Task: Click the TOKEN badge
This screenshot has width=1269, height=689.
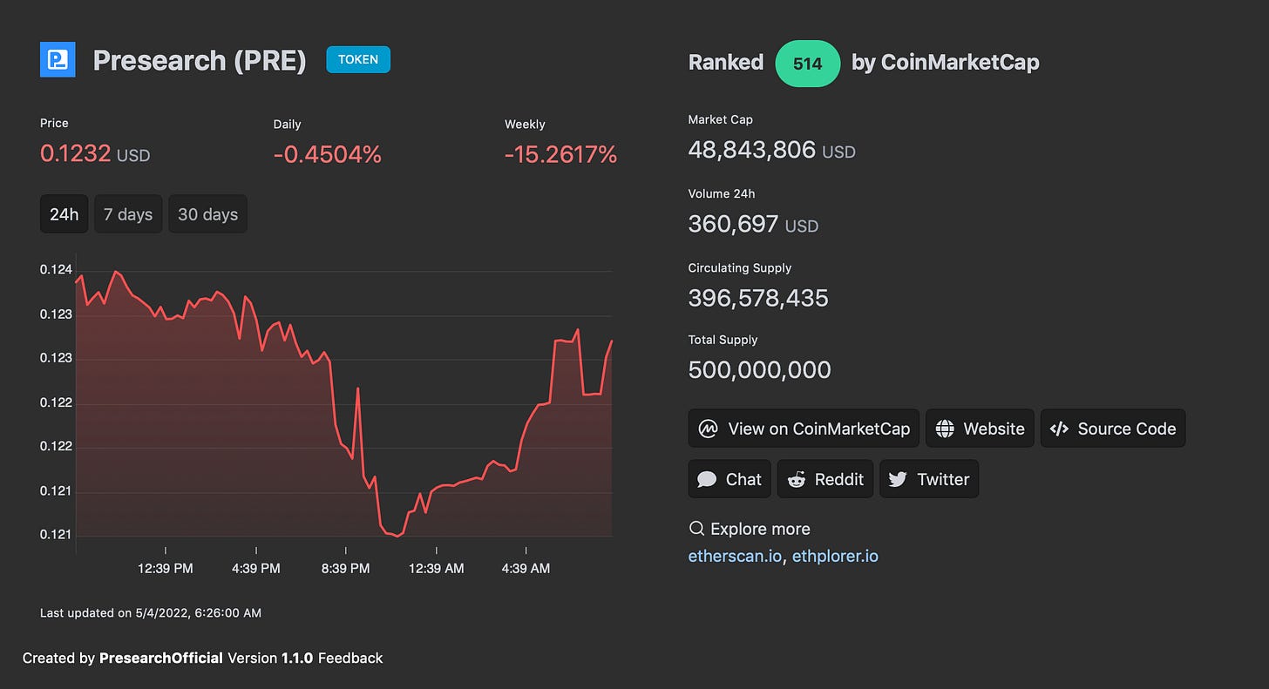Action: (x=358, y=59)
